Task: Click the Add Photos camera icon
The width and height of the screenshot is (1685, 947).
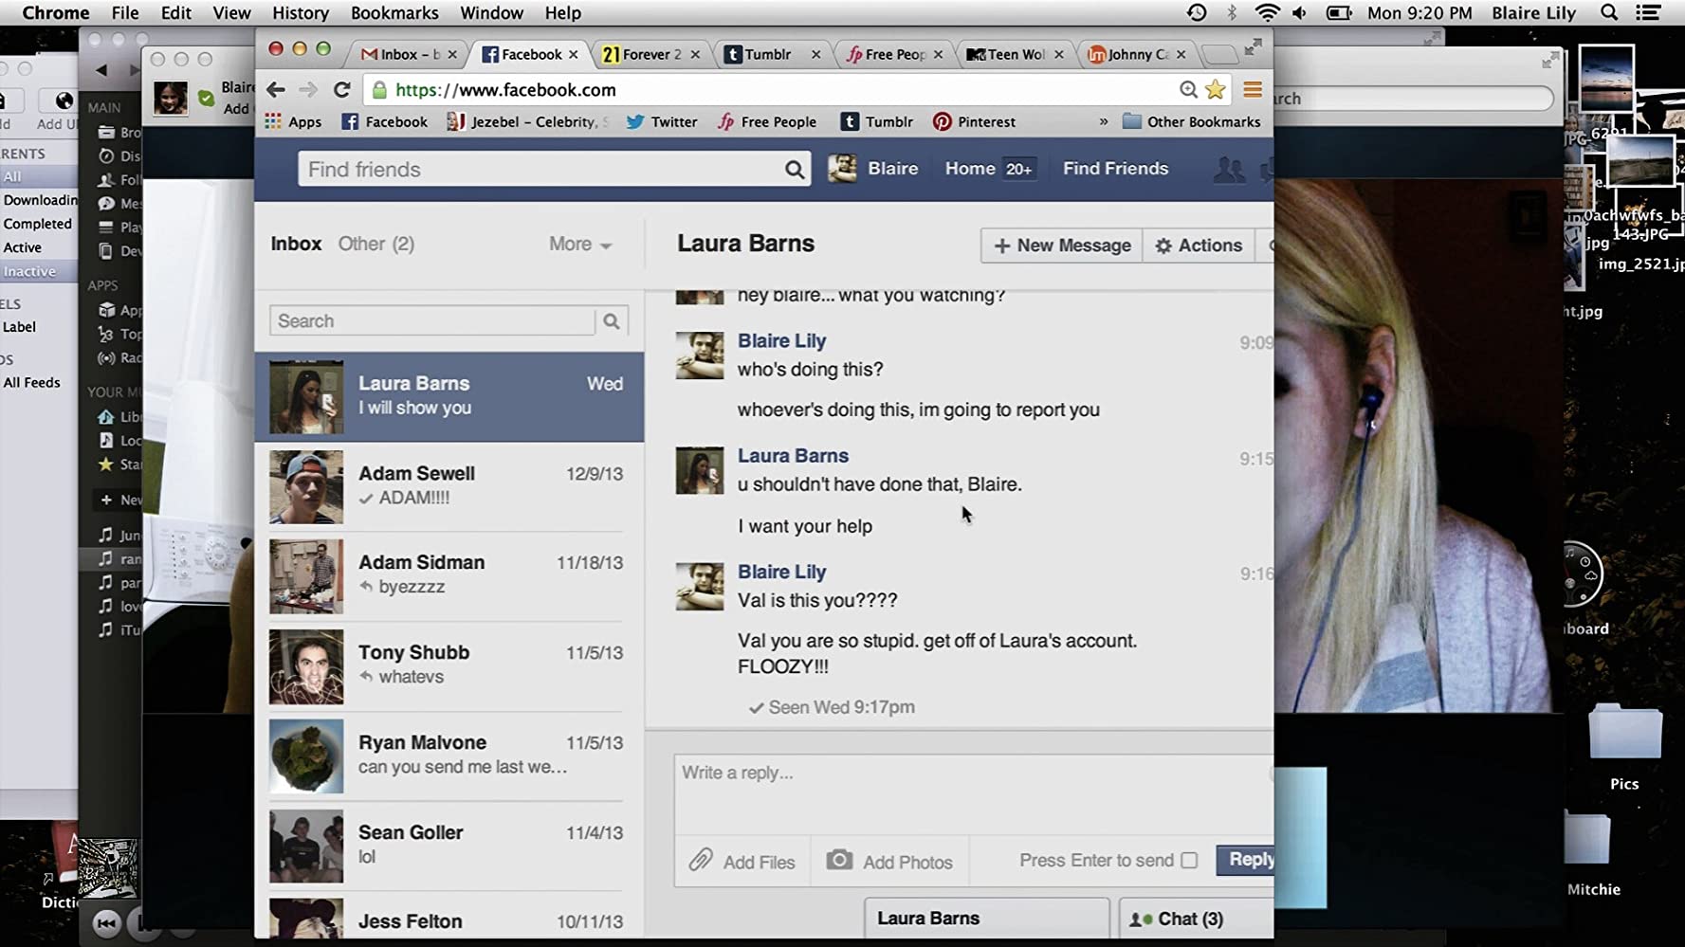Action: [839, 861]
